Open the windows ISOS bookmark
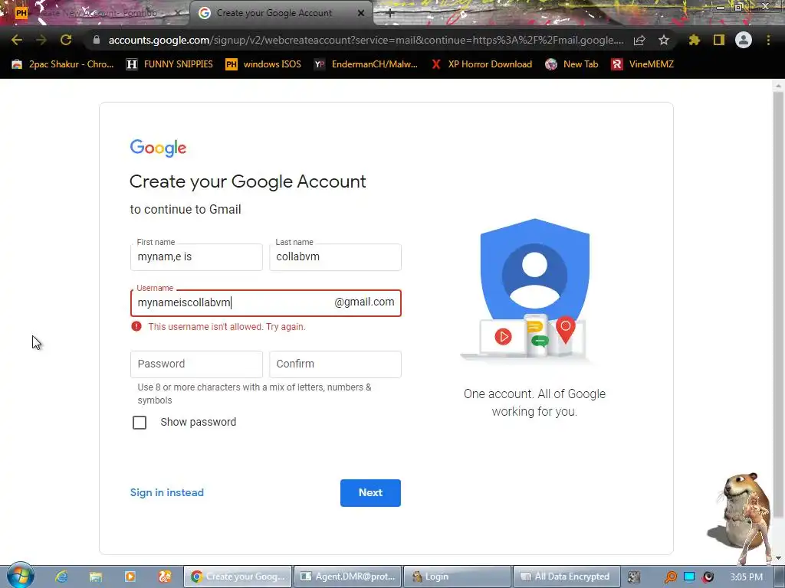Screen dimensions: 785x588 [264, 64]
